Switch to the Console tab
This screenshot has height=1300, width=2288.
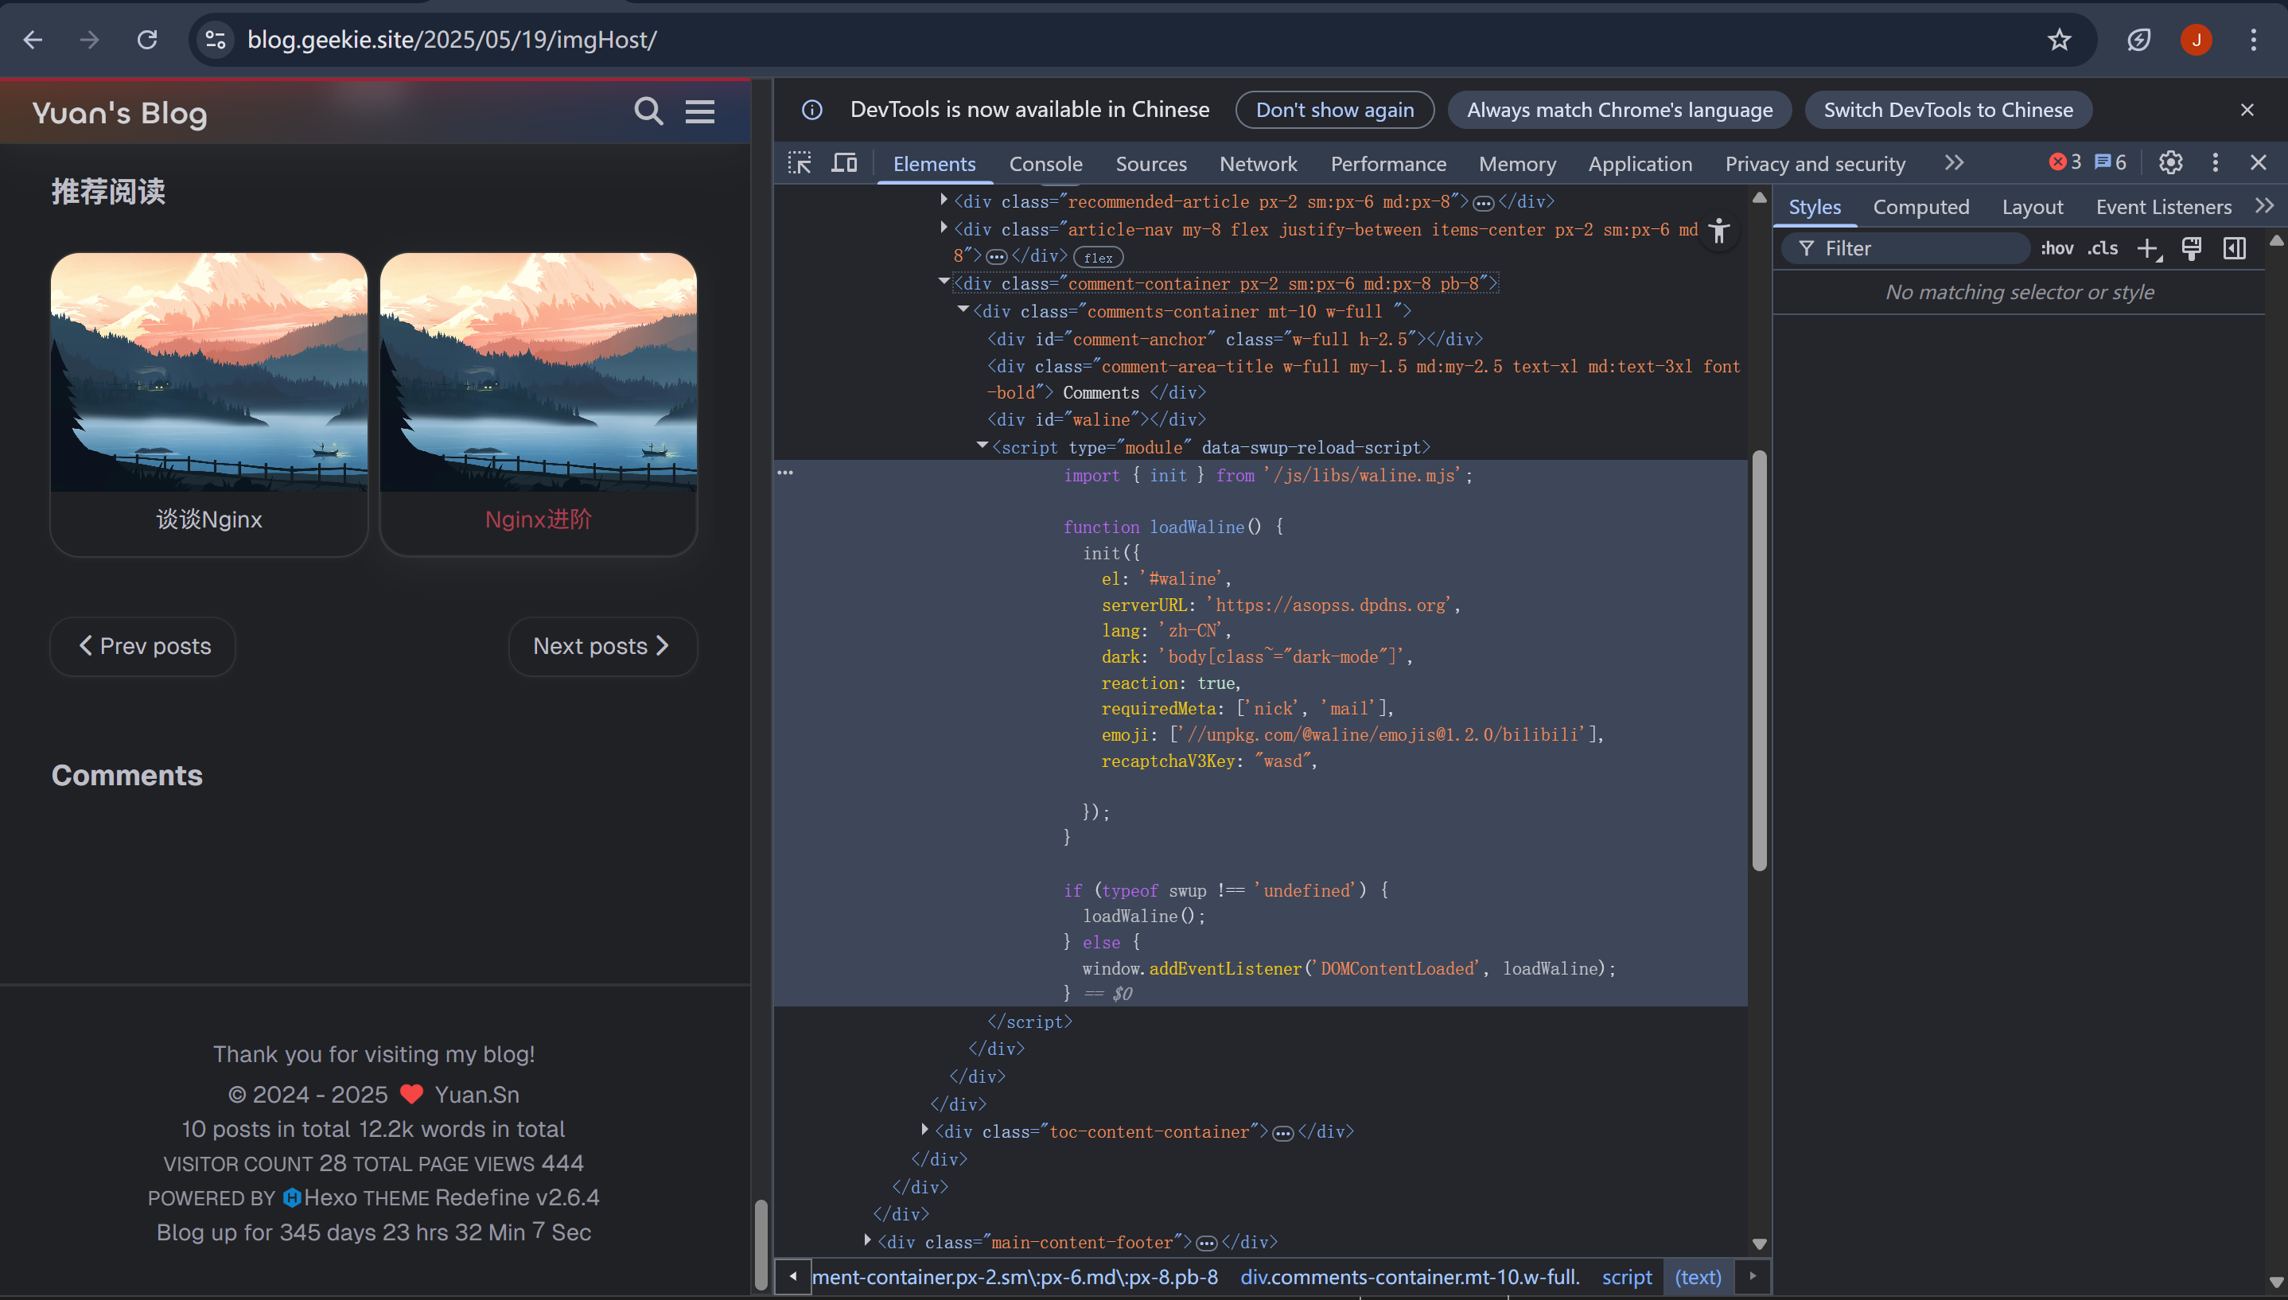coord(1045,164)
